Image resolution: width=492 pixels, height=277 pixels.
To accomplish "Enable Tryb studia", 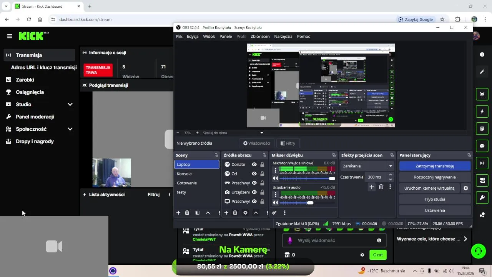I will click(x=435, y=199).
